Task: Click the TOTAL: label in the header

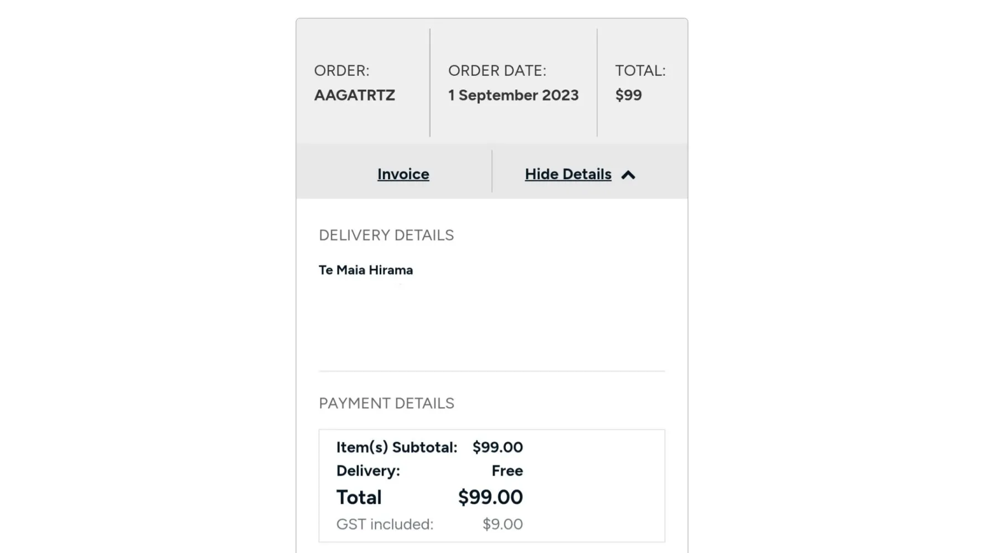Action: (x=640, y=71)
